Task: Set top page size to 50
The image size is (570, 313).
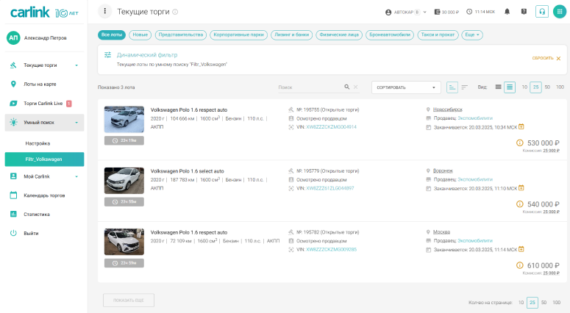Action: click(547, 87)
